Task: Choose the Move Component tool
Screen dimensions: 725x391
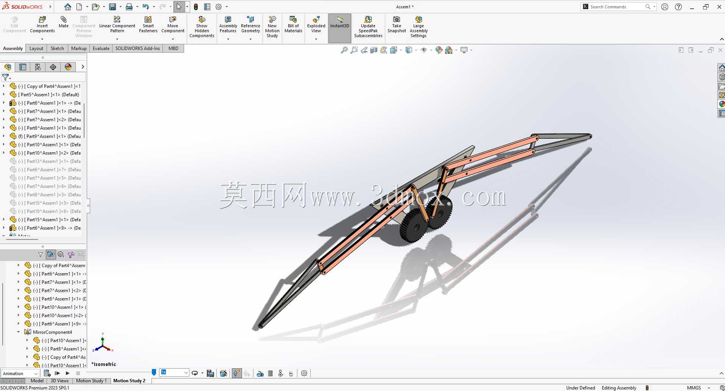Action: point(173,25)
